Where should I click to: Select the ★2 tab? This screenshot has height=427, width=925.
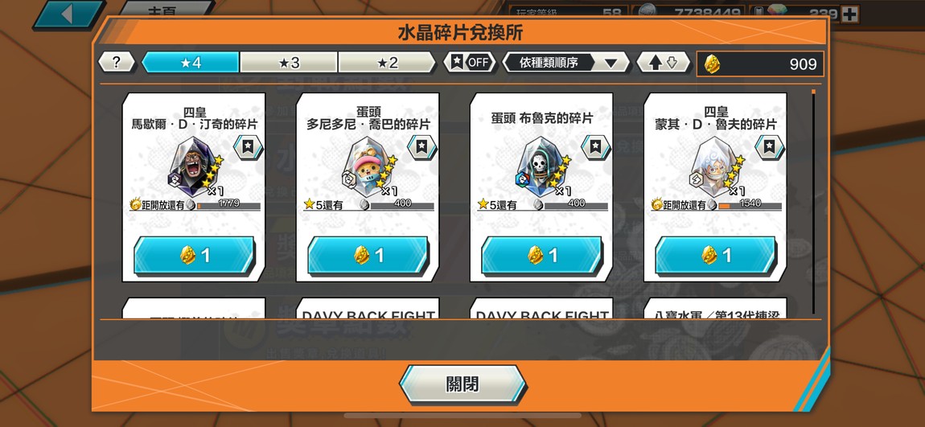tap(387, 63)
